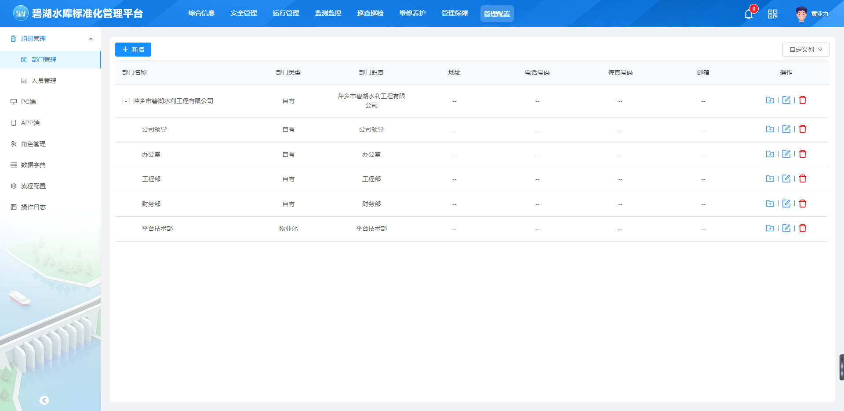Image resolution: width=844 pixels, height=411 pixels.
Task: Open 流程配置 in the sidebar
Action: click(50, 186)
